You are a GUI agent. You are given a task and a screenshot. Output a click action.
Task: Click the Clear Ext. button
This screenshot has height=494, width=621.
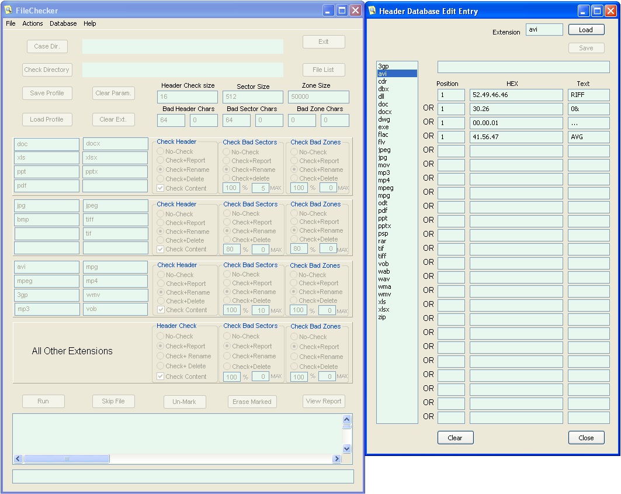coord(113,119)
